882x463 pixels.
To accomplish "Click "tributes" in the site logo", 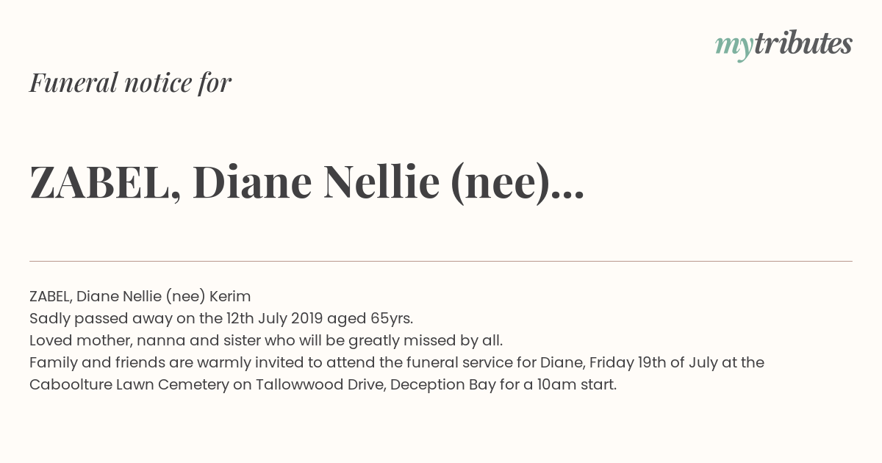I will point(803,43).
